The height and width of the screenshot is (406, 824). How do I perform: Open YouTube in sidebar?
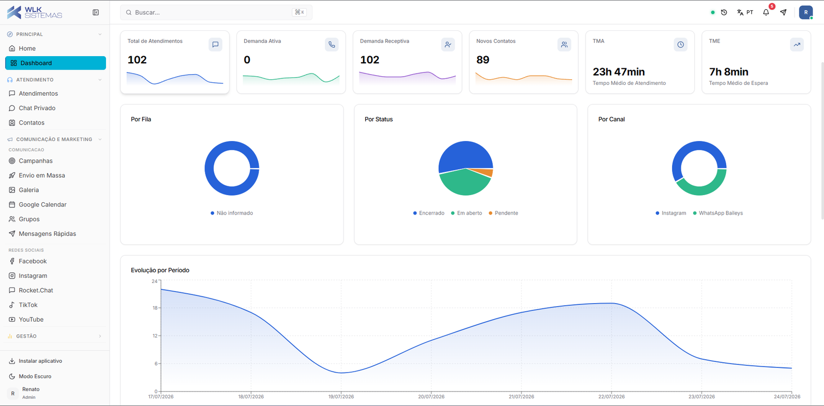56,320
